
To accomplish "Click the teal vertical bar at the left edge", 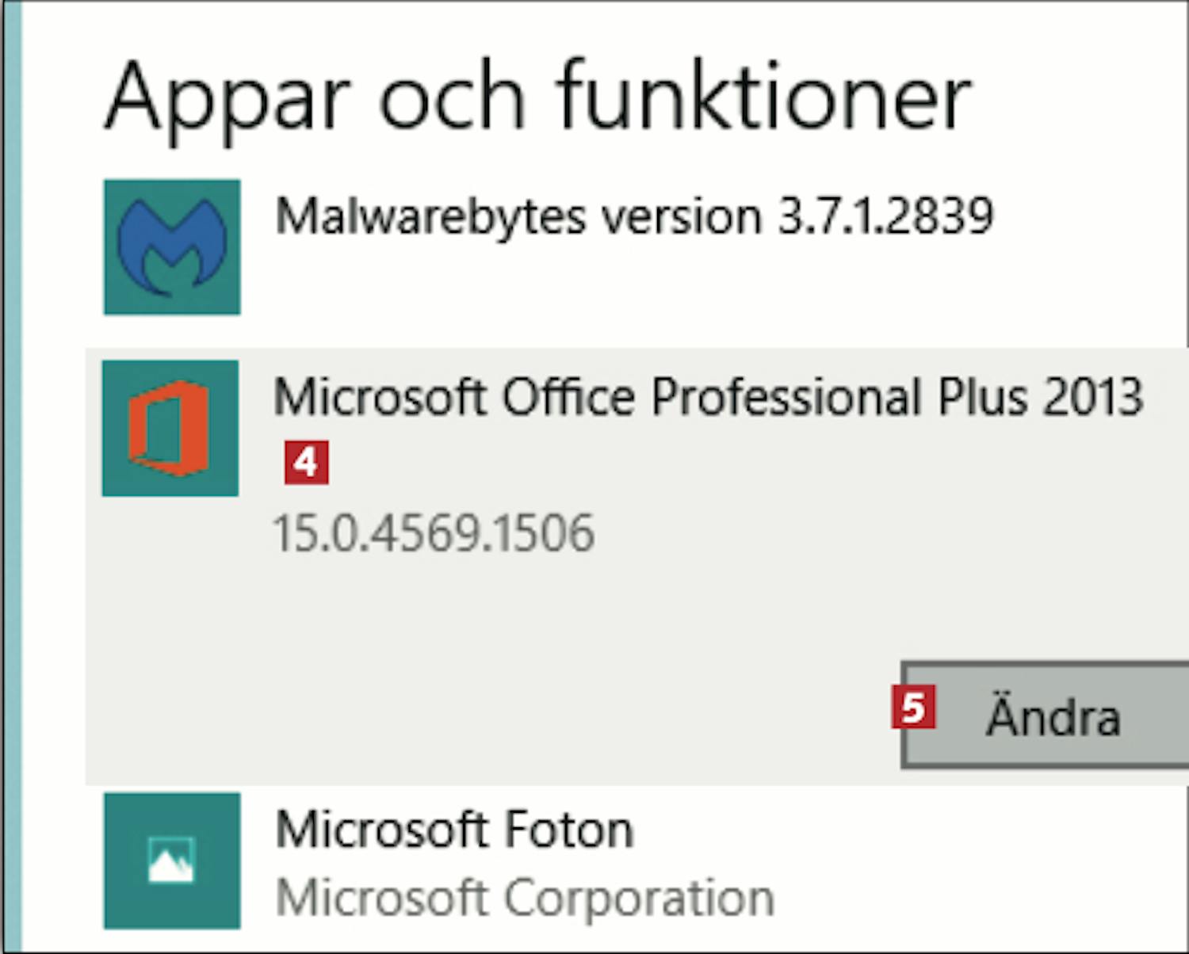I will [x=13, y=477].
